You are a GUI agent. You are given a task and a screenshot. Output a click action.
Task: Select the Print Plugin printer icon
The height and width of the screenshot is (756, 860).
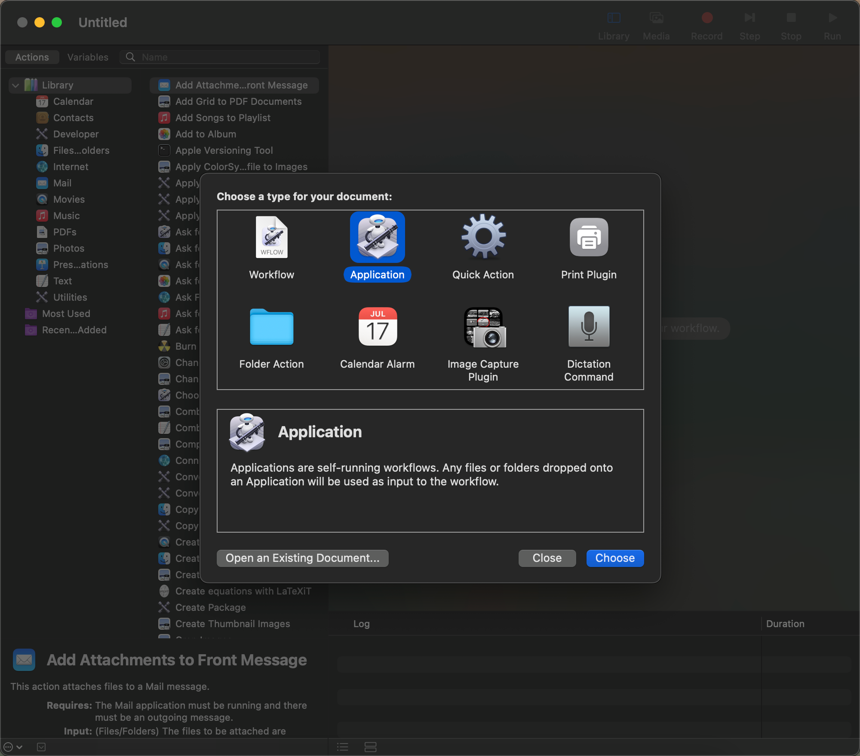coord(589,237)
